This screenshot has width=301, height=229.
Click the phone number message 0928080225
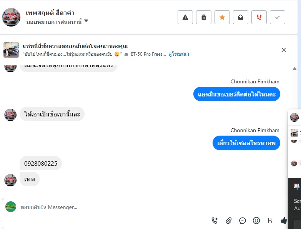click(41, 164)
